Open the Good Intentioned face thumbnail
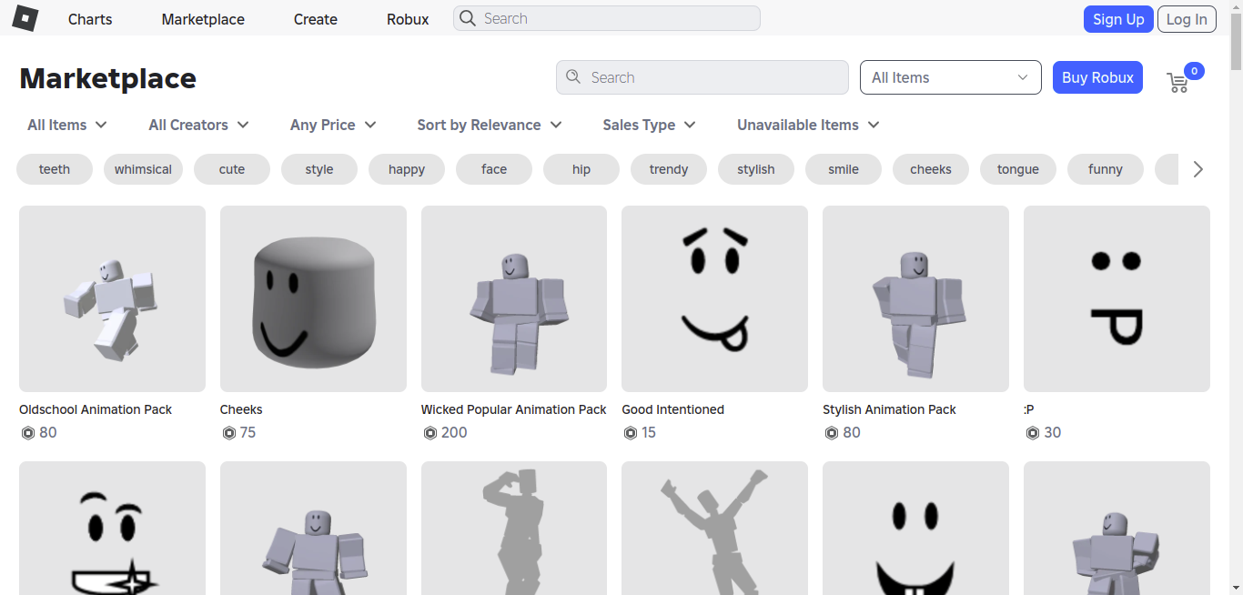This screenshot has width=1243, height=595. [714, 298]
